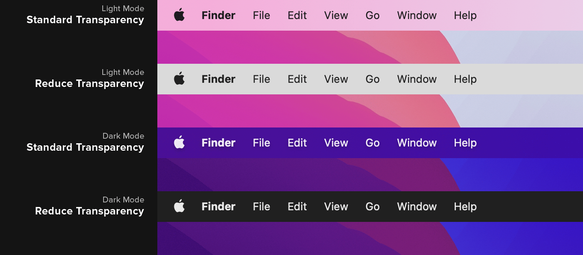Open Edit menu in Light Mode Standard Transparency bar
583x255 pixels.
click(297, 15)
